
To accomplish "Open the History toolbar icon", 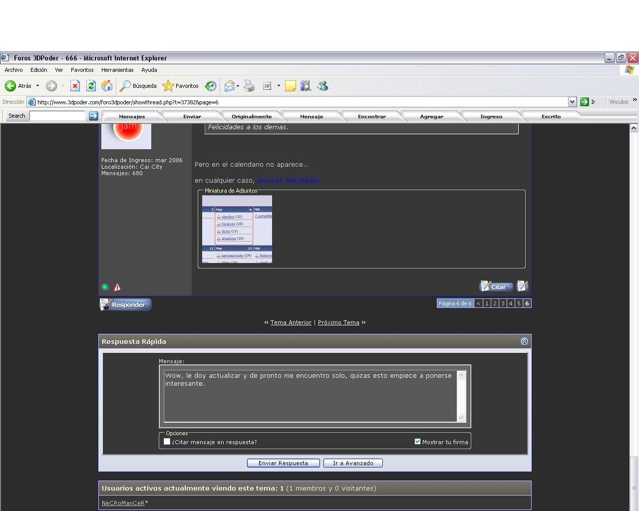I will [211, 86].
